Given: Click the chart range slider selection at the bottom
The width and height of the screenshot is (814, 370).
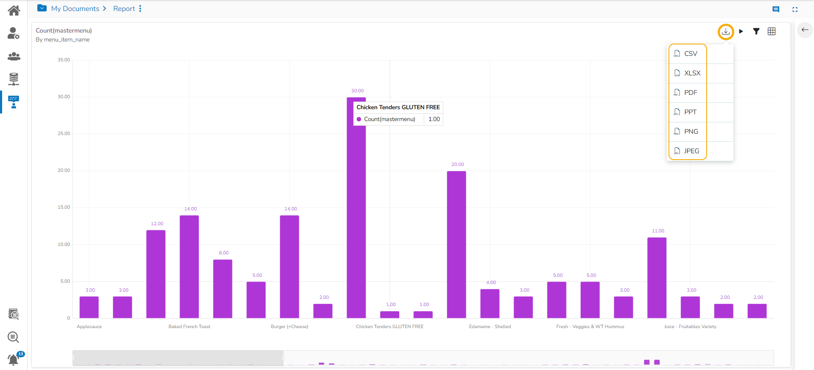Looking at the screenshot, I should (178, 358).
